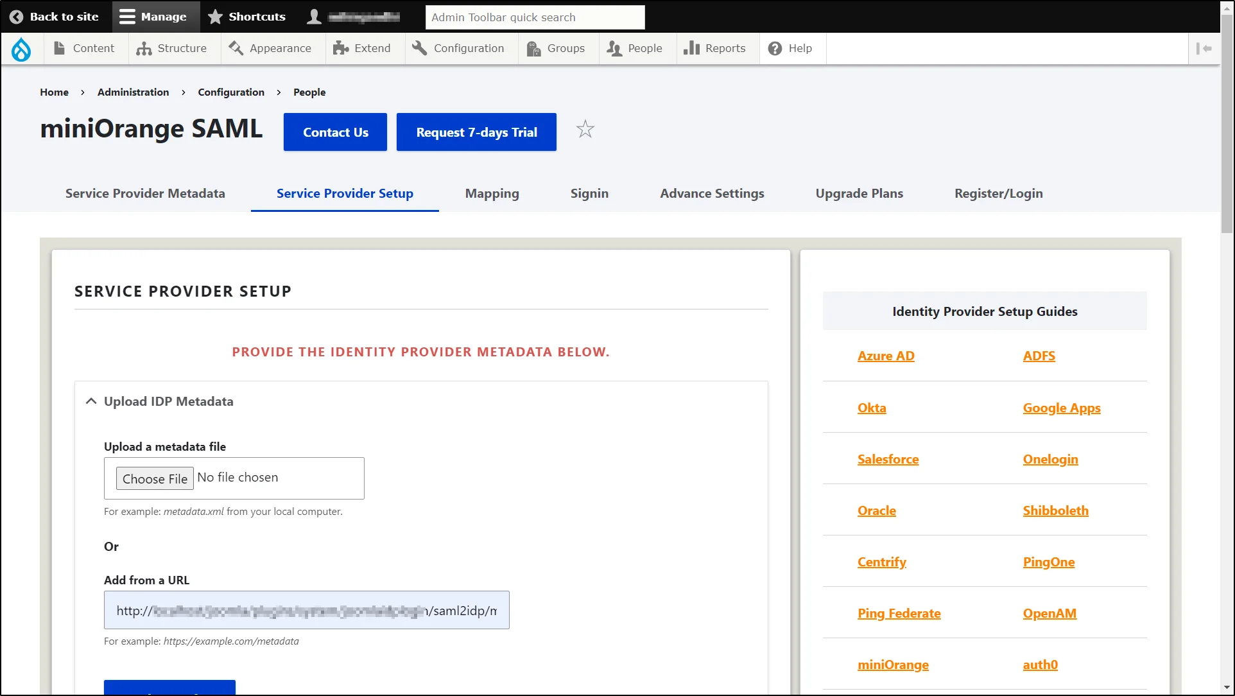Click the Okta setup guide link
The width and height of the screenshot is (1235, 696).
872,408
